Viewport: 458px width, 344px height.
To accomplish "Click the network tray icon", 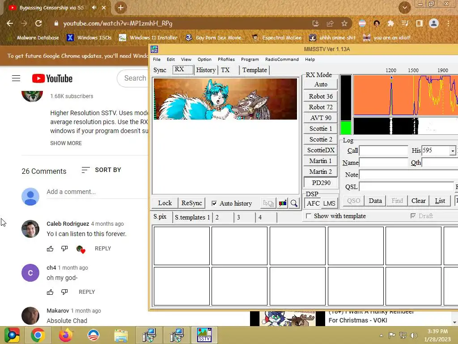I will (x=403, y=335).
